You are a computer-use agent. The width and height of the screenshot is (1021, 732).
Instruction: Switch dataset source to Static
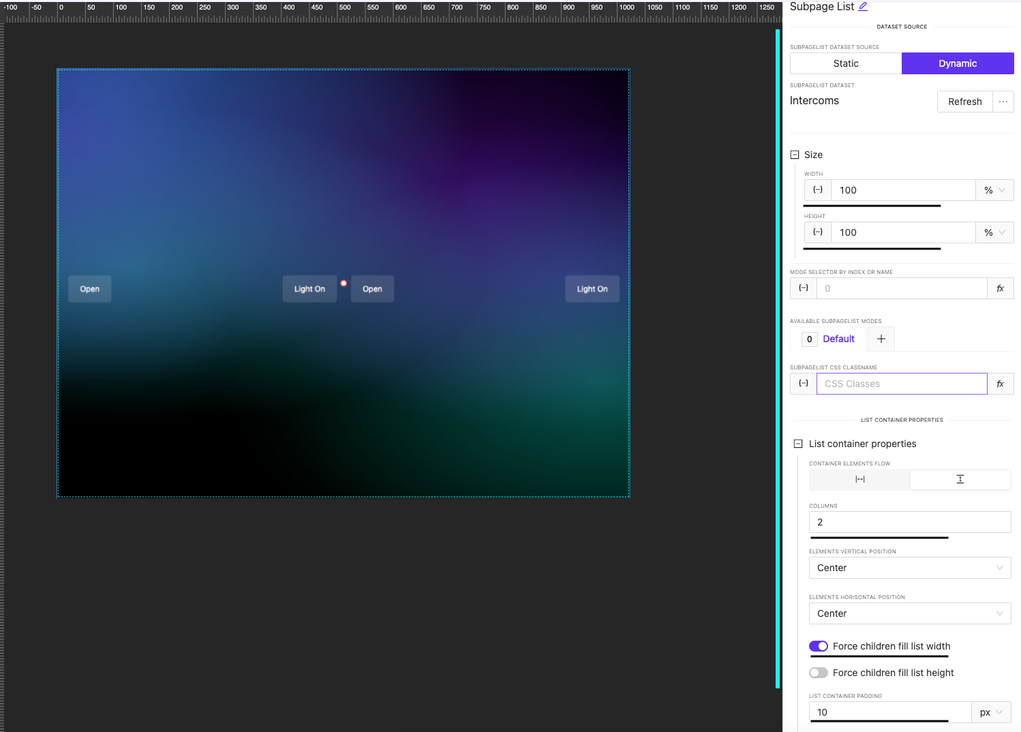point(845,63)
